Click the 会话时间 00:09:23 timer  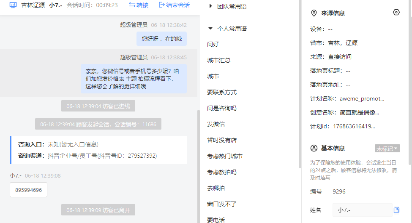pyautogui.click(x=92, y=5)
